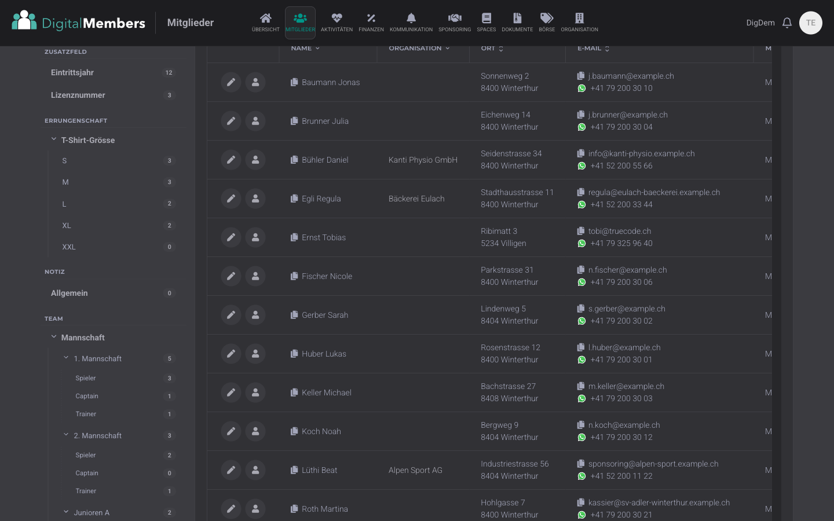Select the Mitglieder navigation icon
The image size is (834, 521).
[300, 23]
